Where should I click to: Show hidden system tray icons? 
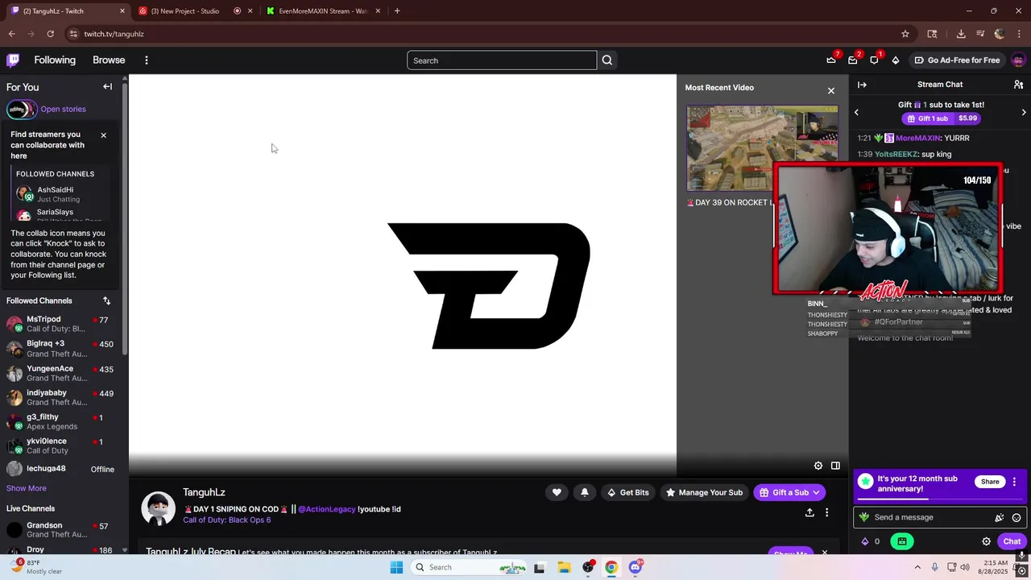pyautogui.click(x=917, y=567)
